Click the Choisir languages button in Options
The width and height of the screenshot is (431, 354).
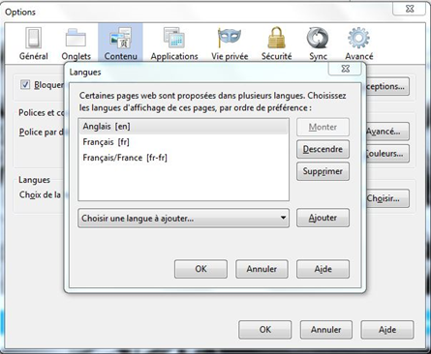(x=387, y=198)
